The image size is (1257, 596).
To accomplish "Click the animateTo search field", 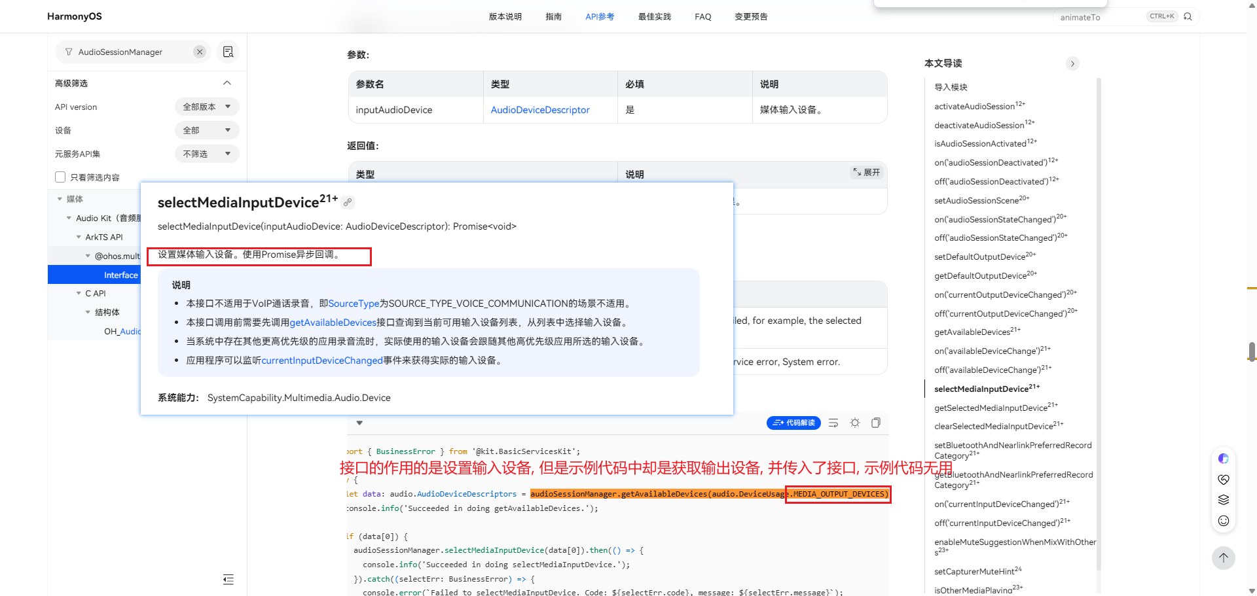I will [x=1100, y=17].
